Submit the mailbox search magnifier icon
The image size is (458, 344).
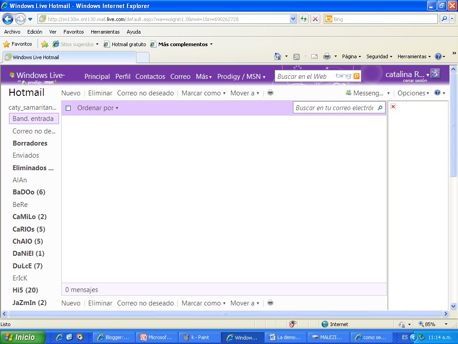(380, 108)
